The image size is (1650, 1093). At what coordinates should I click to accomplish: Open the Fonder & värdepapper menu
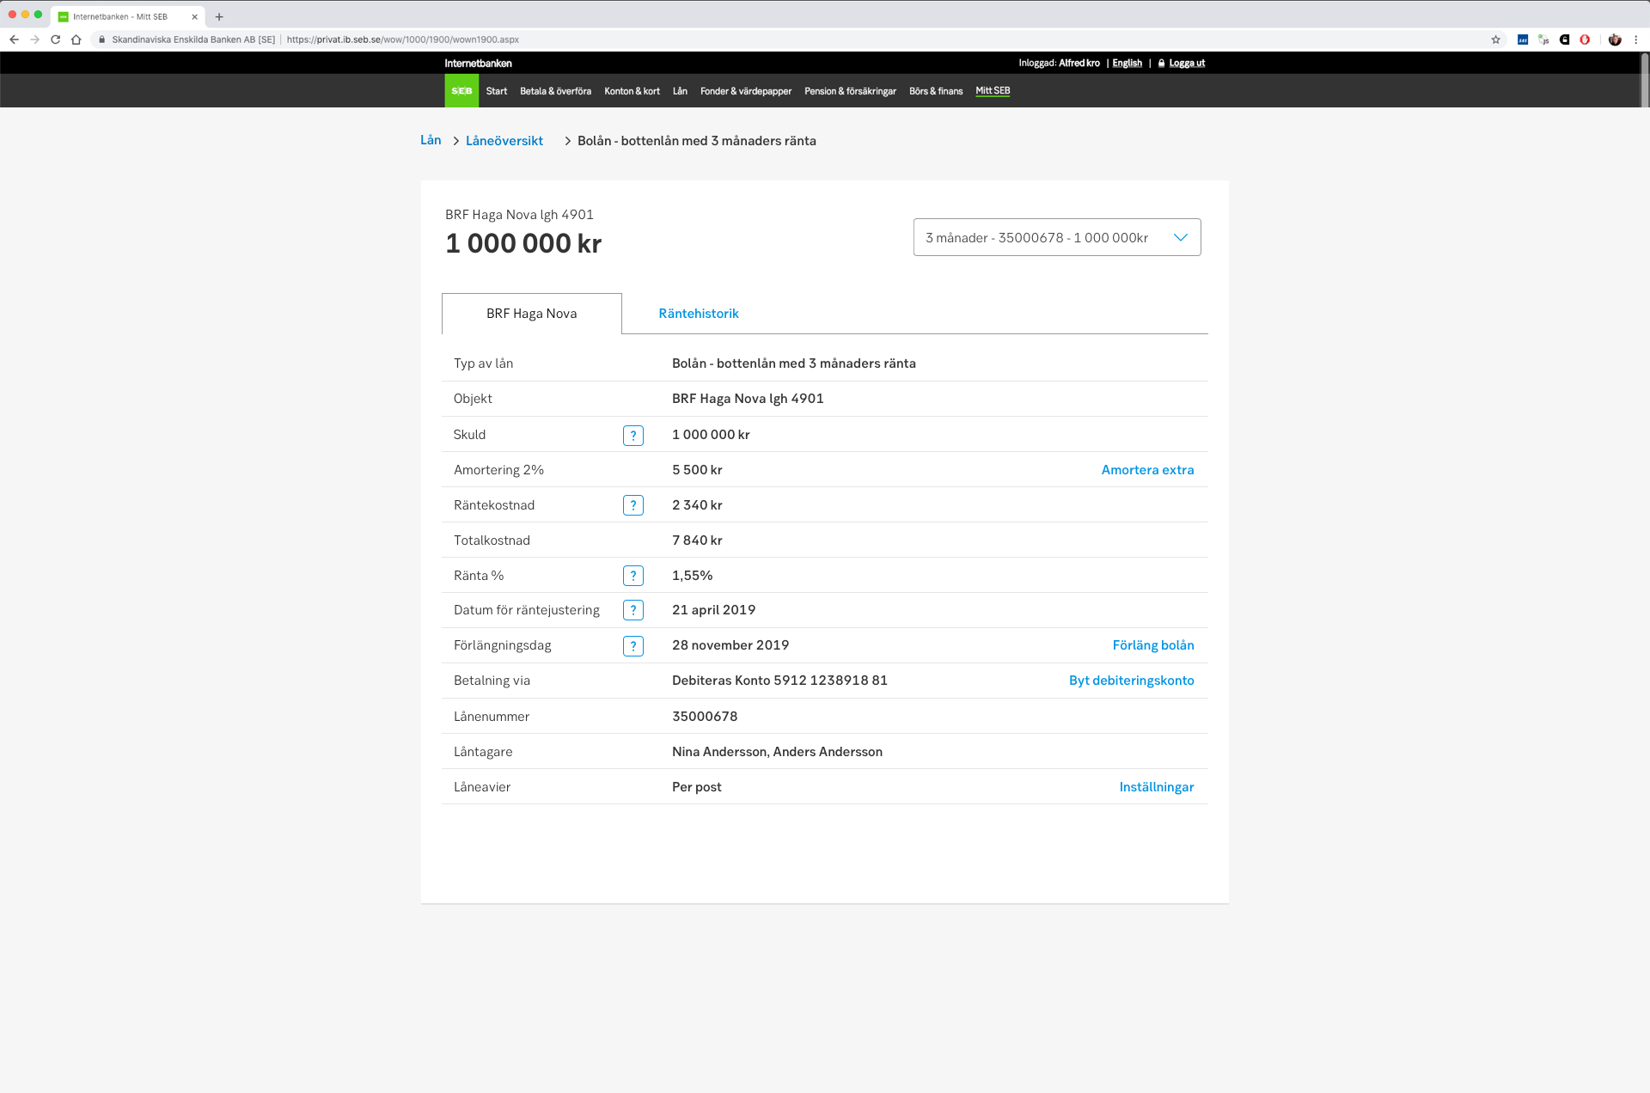[x=745, y=90]
